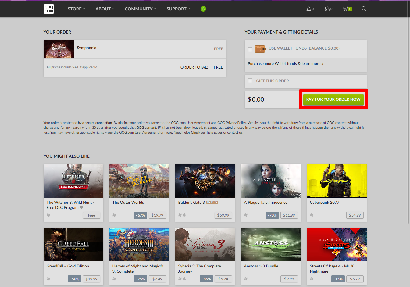Click the search magnifier icon
The image size is (410, 287).
point(364,9)
